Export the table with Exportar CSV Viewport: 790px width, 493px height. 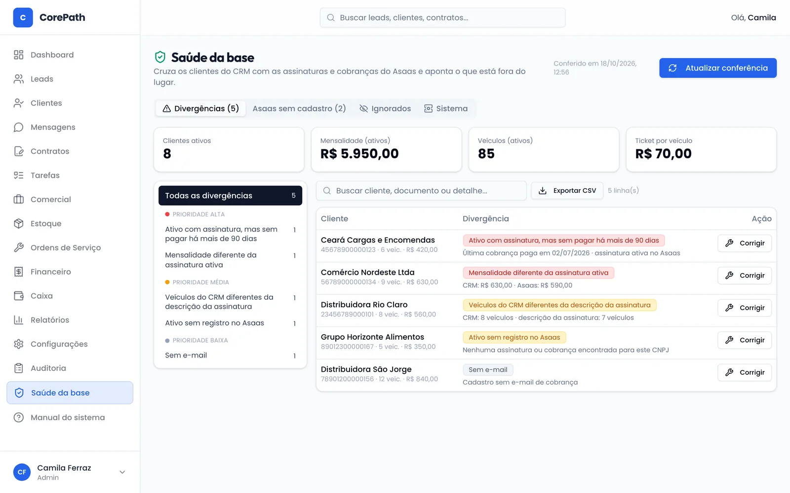pyautogui.click(x=567, y=191)
